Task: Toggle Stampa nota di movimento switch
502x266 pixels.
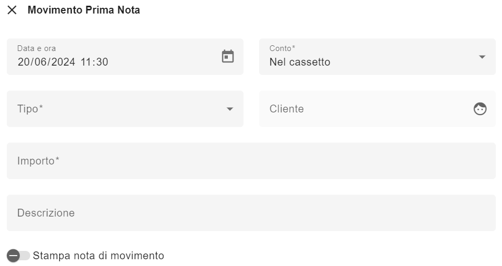Action: coord(18,256)
